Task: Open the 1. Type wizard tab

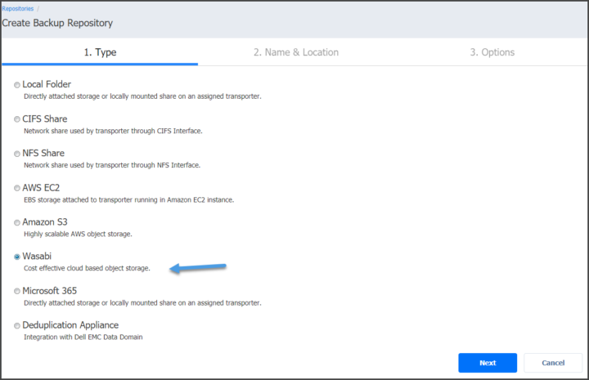Action: [100, 52]
